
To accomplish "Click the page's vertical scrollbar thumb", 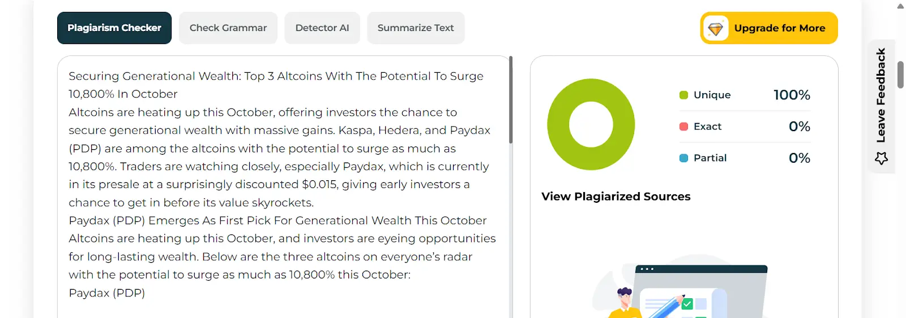I will click(x=900, y=69).
